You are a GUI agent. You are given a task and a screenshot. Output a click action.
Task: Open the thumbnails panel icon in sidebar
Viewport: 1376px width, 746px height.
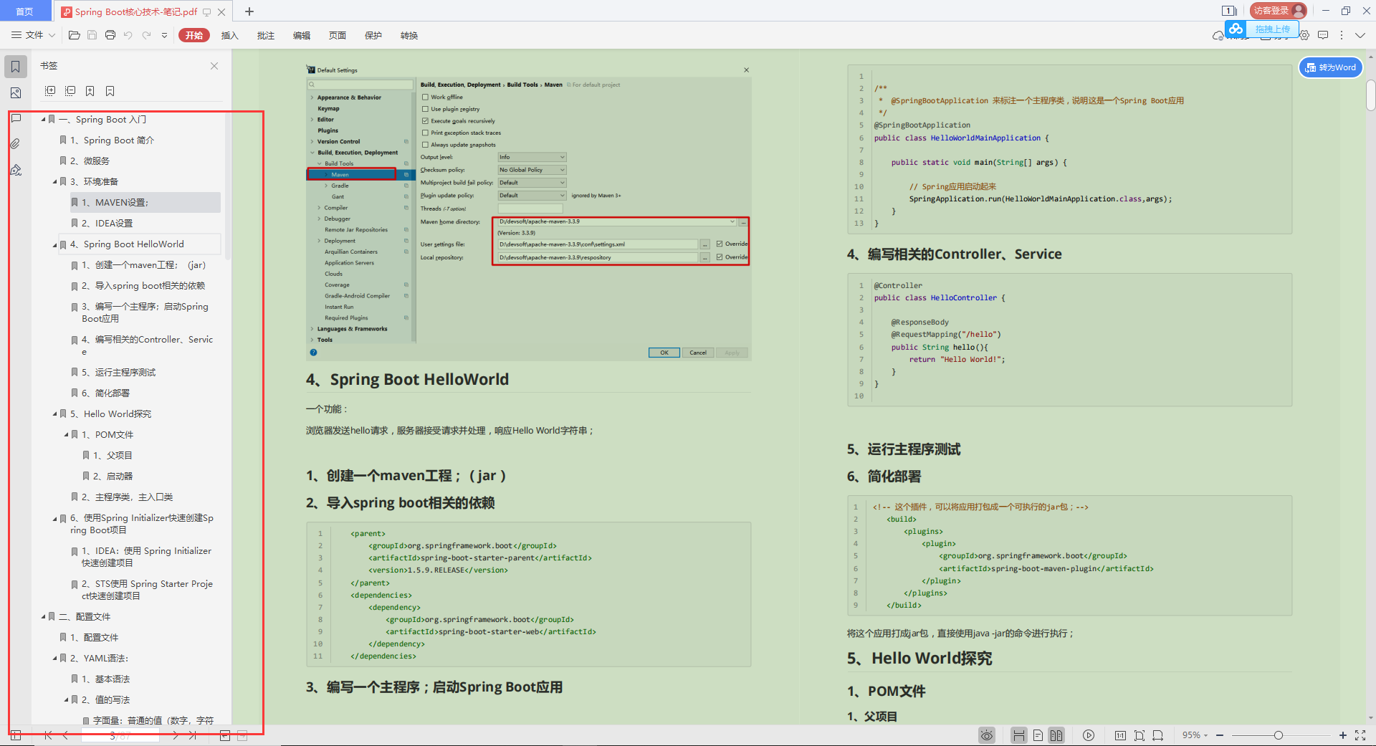(16, 93)
